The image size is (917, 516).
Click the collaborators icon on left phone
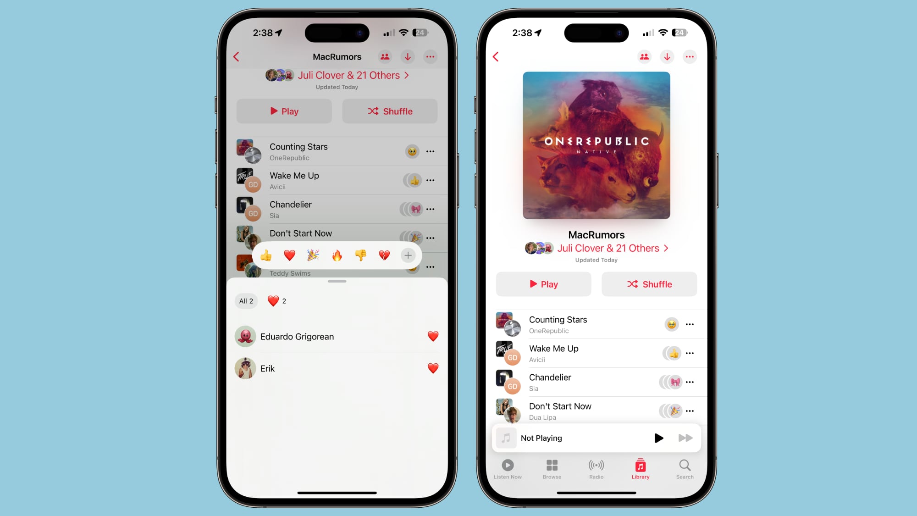[385, 57]
